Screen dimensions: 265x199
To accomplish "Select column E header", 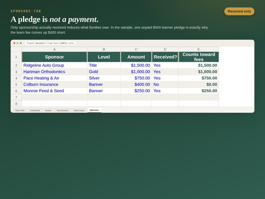I will (x=199, y=49).
